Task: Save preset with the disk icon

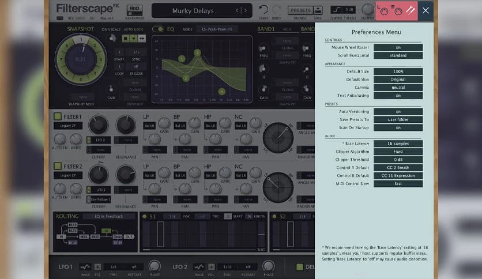Action: pos(318,10)
